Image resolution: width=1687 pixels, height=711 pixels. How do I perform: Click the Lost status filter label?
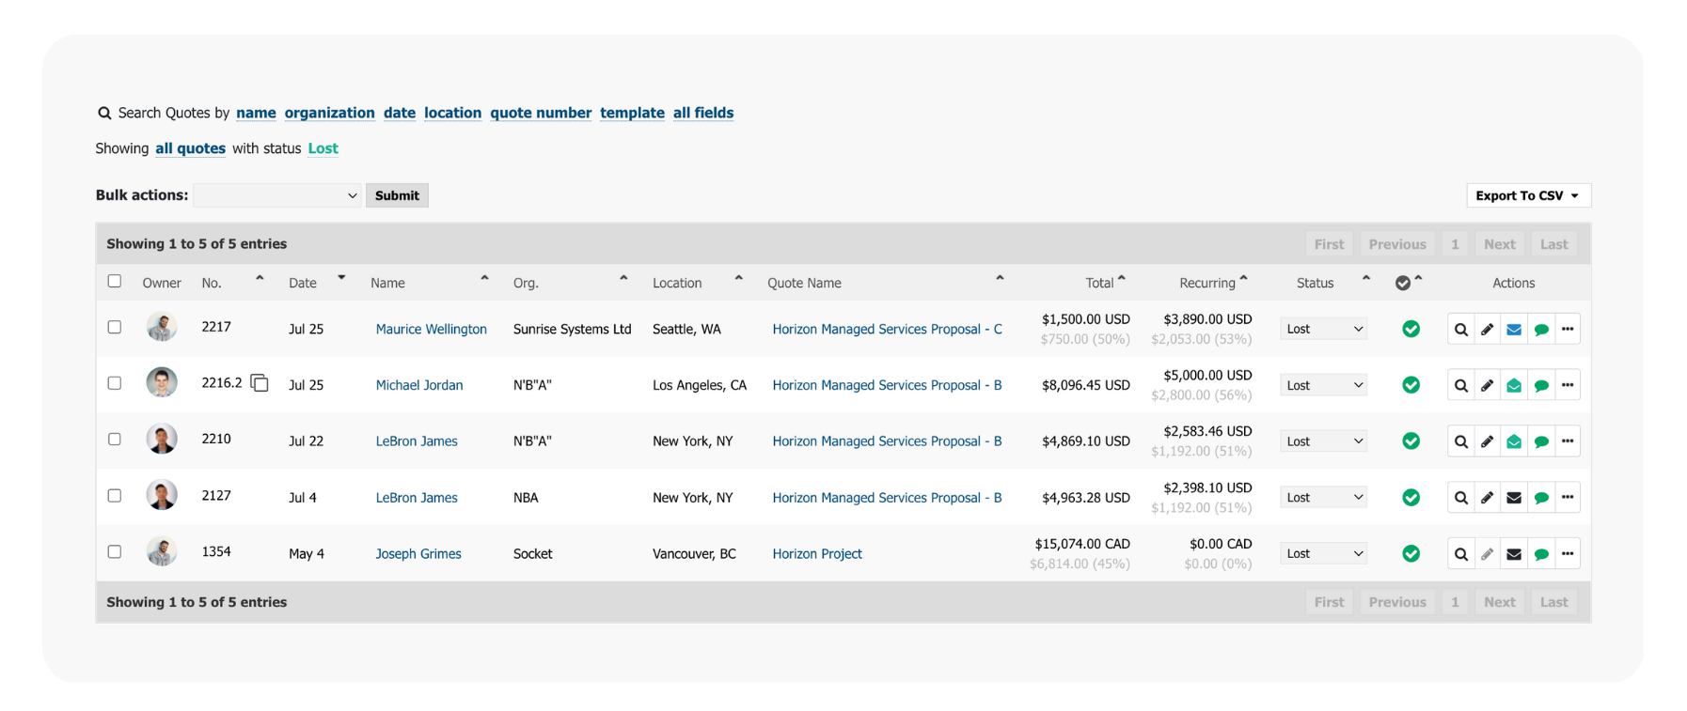pos(323,148)
